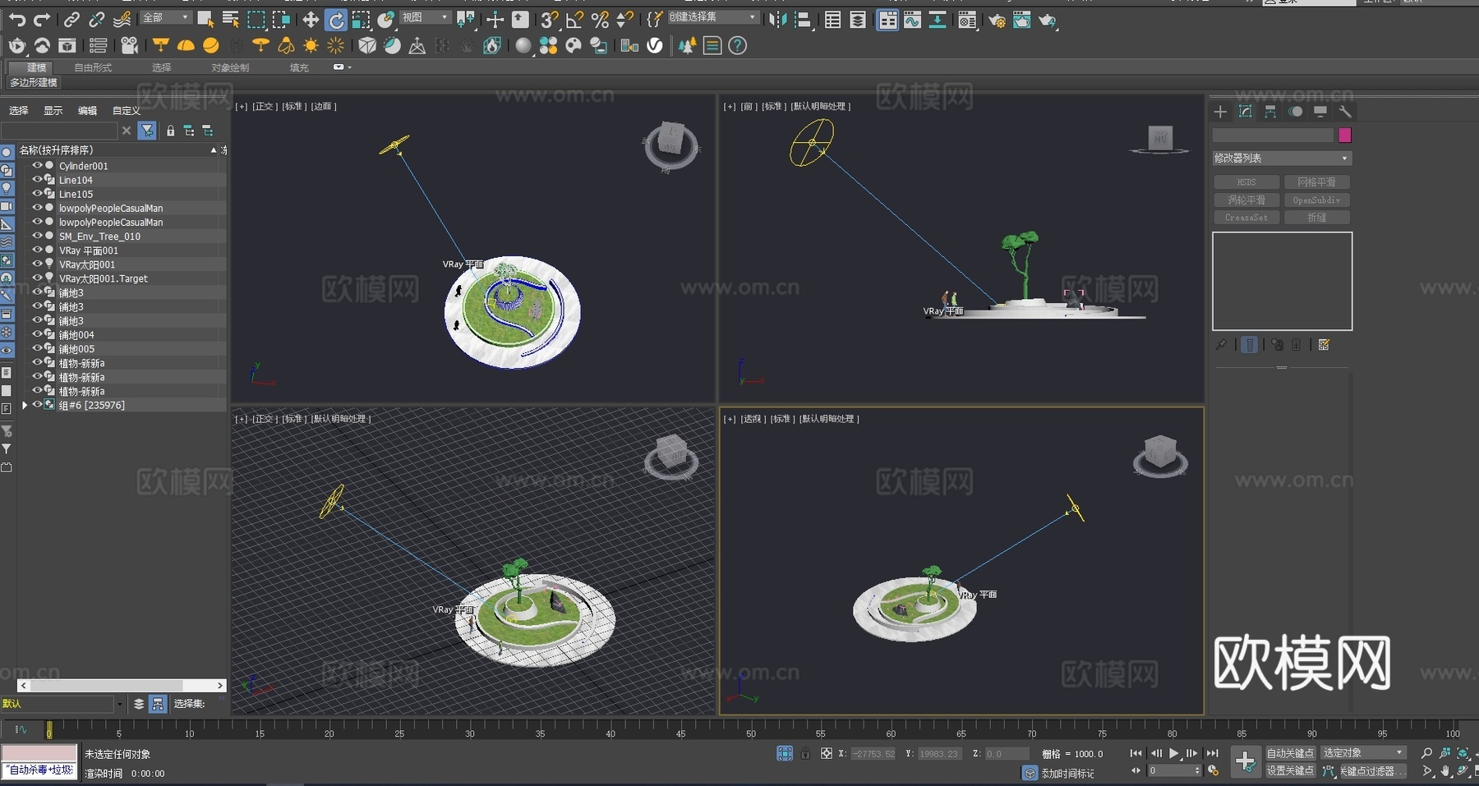Click the Unlink selection tool
The height and width of the screenshot is (786, 1479).
click(x=97, y=20)
